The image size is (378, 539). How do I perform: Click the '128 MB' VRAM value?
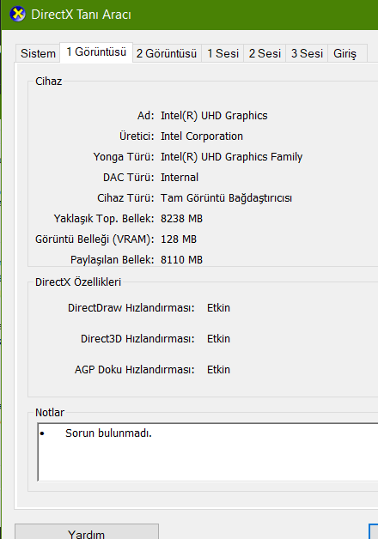179,239
